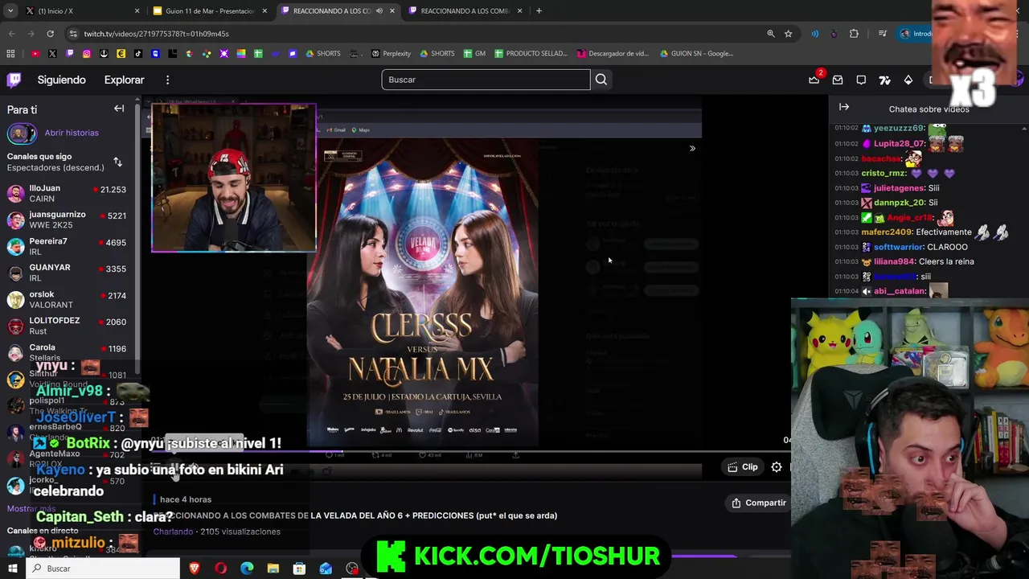The height and width of the screenshot is (579, 1029).
Task: Click the browser reload button
Action: point(50,34)
